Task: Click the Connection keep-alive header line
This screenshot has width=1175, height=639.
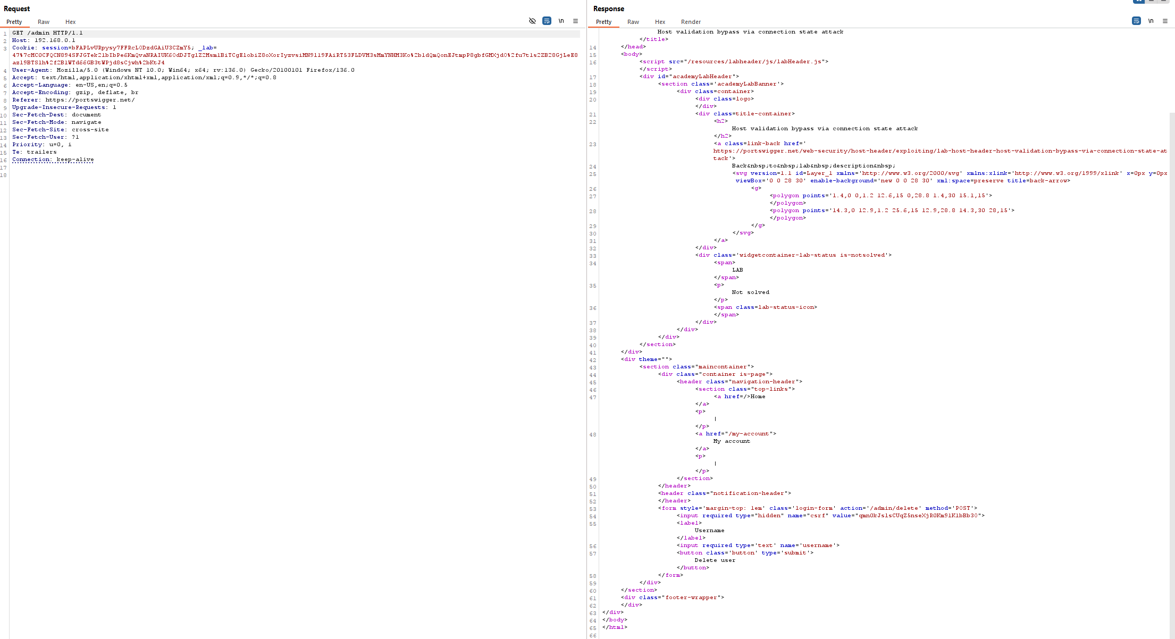Action: (53, 159)
